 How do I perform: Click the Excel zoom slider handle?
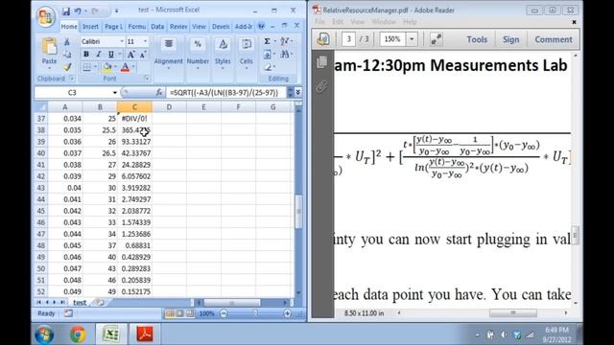tap(255, 313)
